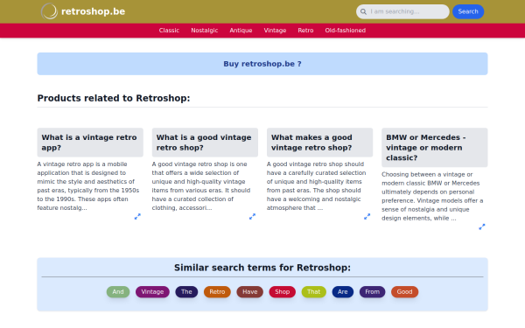Open 'What is a good vintage retro shop?' heading
The image size is (525, 328).
click(204, 143)
